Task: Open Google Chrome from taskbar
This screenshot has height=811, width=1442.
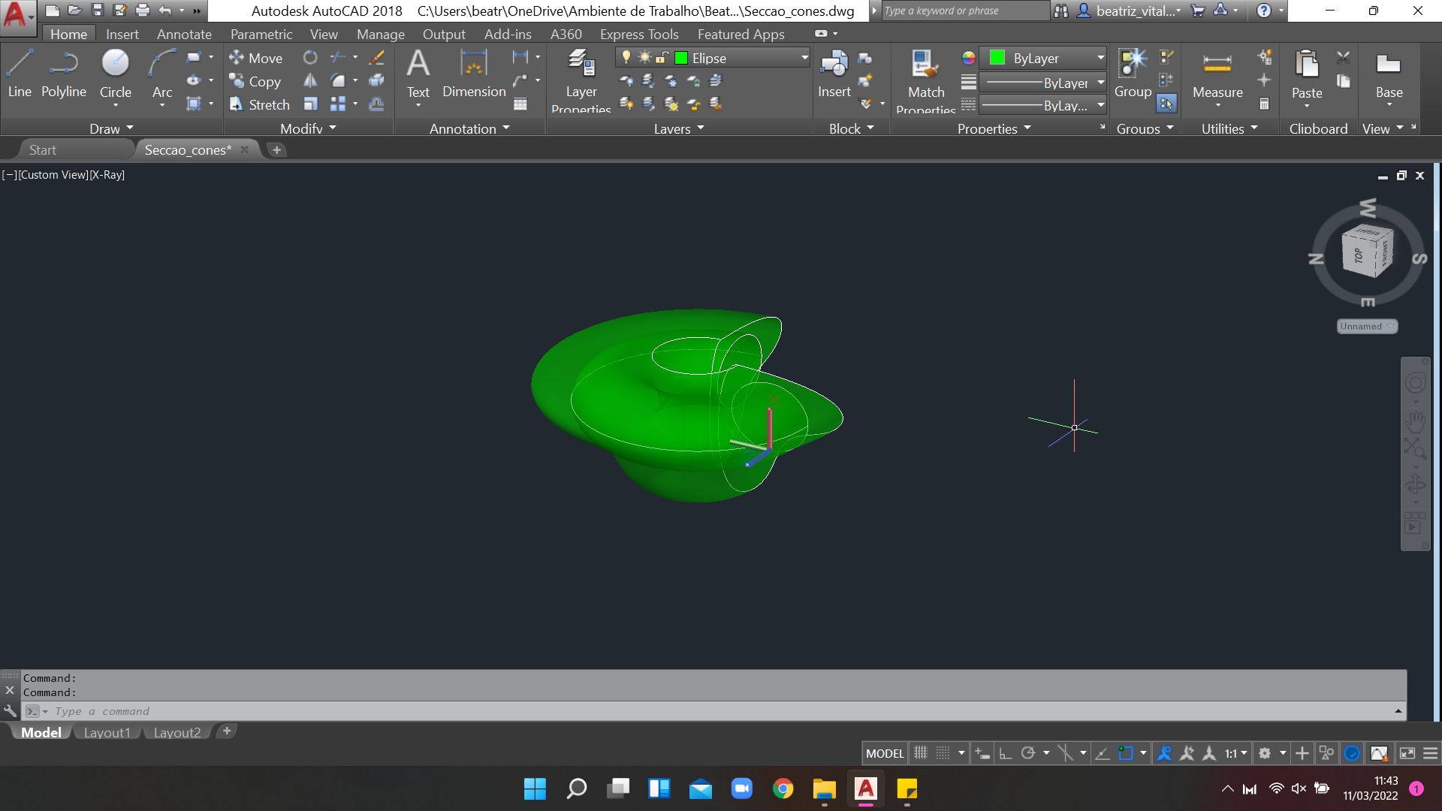Action: click(x=783, y=788)
